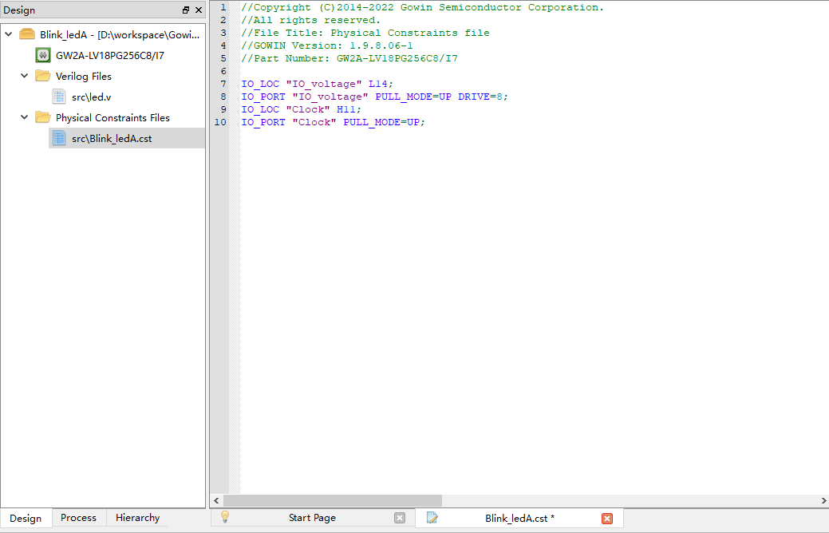Click the GW2A-LV18PG256C8/I7 device chip icon
The image size is (829, 533).
coord(43,55)
